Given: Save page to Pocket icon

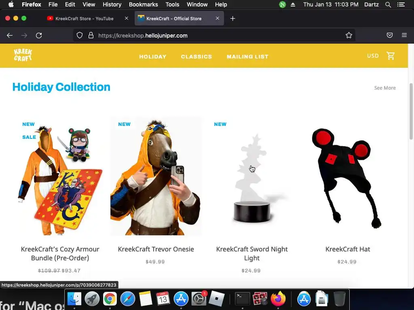Looking at the screenshot, I should [390, 36].
